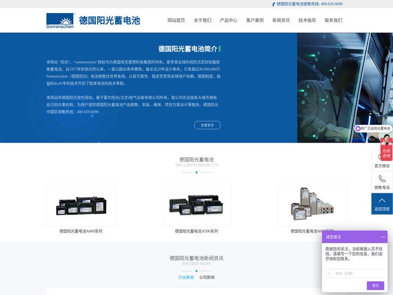393x295 pixels.
Task: Open the 网站首页 menu item
Action: [x=176, y=20]
